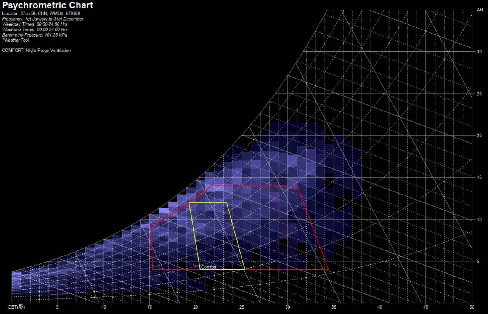Click the 15 mark on AH axis
Viewport: 488px width, 314px height.
click(479, 178)
